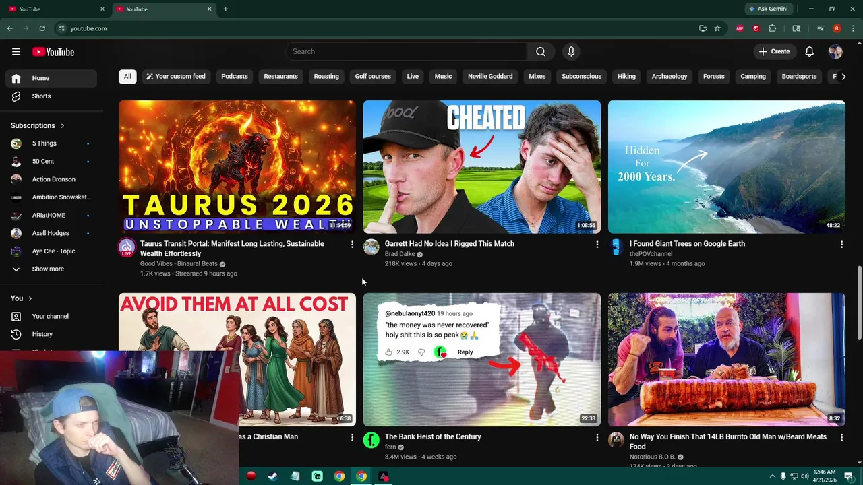Open the Brad Dalke channel name link
Image resolution: width=863 pixels, height=485 pixels.
pyautogui.click(x=400, y=254)
